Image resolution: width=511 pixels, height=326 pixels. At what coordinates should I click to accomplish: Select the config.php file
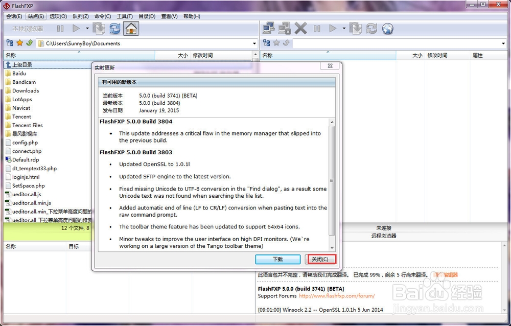click(25, 143)
